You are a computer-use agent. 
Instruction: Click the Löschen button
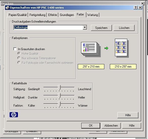pyautogui.click(x=124, y=28)
